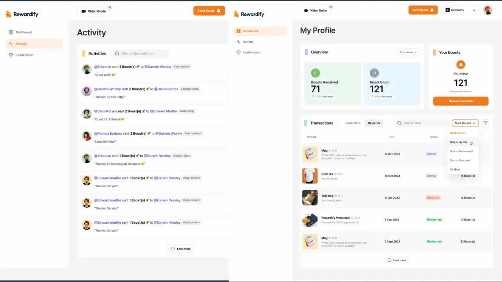Viewport: 502px width, 282px height.
Task: Switch to the Boost Sent tab
Action: pos(353,123)
